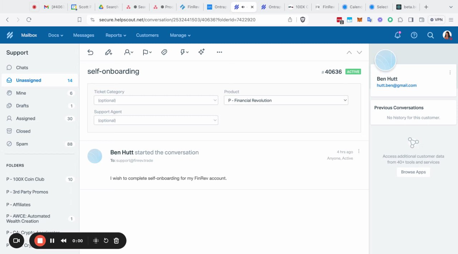The width and height of the screenshot is (458, 254).
Task: Open the notifications bell
Action: (x=398, y=35)
